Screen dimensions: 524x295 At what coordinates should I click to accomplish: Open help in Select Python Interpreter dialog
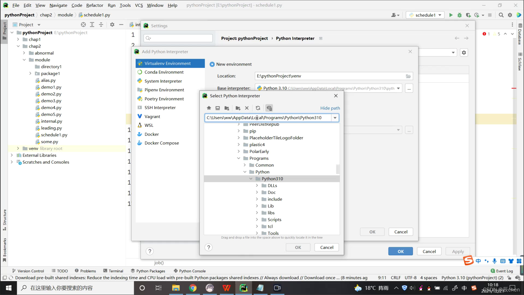[x=209, y=247]
